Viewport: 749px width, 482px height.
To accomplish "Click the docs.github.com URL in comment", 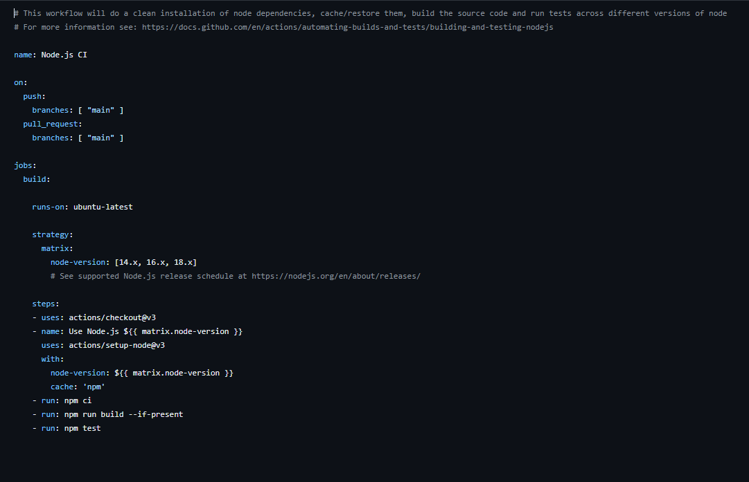I will (x=347, y=27).
